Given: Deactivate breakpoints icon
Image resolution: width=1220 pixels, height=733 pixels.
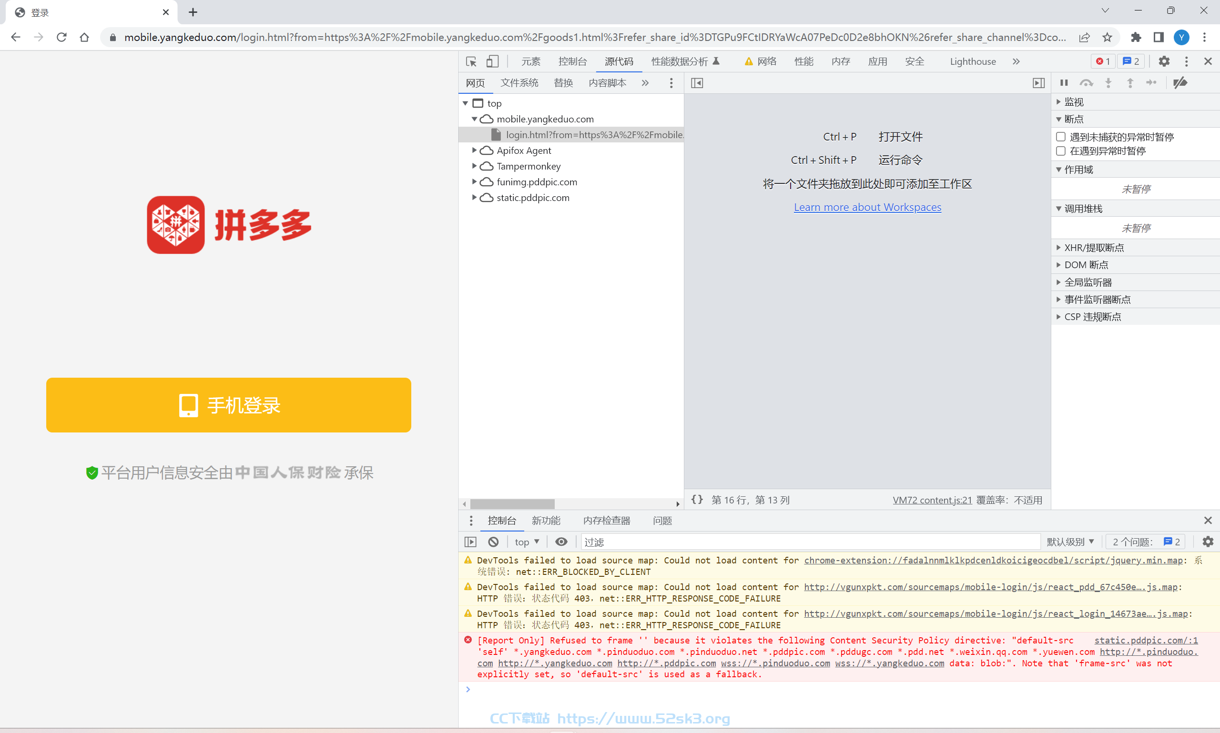Looking at the screenshot, I should tap(1180, 83).
